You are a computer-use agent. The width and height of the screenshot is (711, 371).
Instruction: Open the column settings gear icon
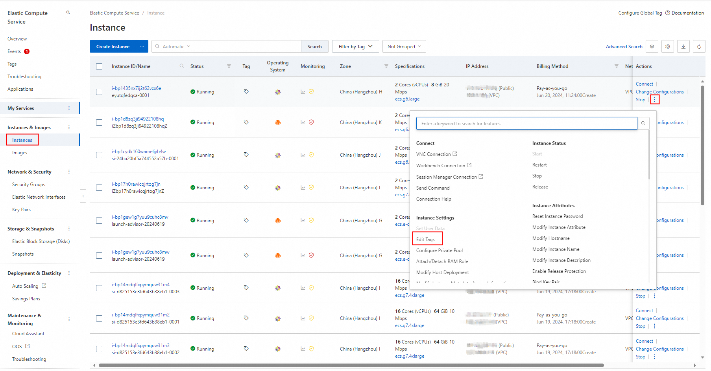coord(668,46)
